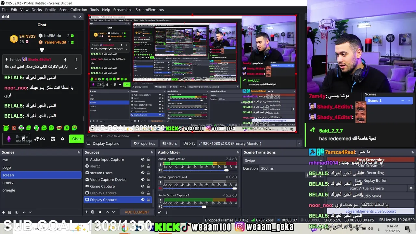The image size is (416, 234).
Task: Mute Audio Output Capture 2 speaker icon
Action: point(160,206)
